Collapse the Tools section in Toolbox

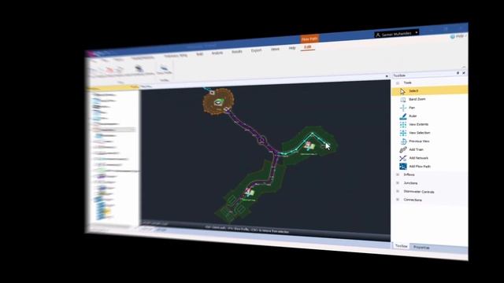398,83
